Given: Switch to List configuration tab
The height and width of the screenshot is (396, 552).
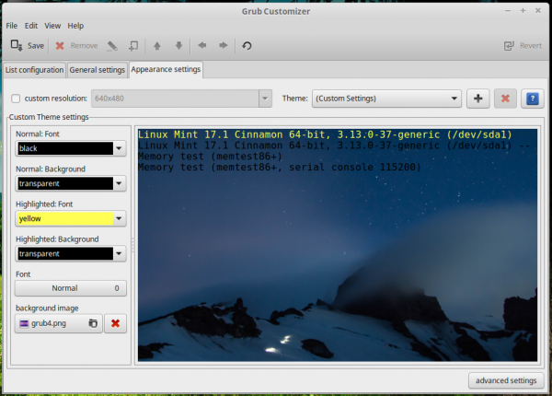Looking at the screenshot, I should (x=34, y=70).
